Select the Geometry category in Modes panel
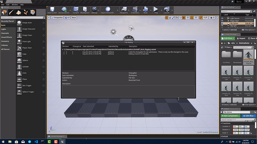Image resolution: width=257 pixels, height=144 pixels. (5, 41)
